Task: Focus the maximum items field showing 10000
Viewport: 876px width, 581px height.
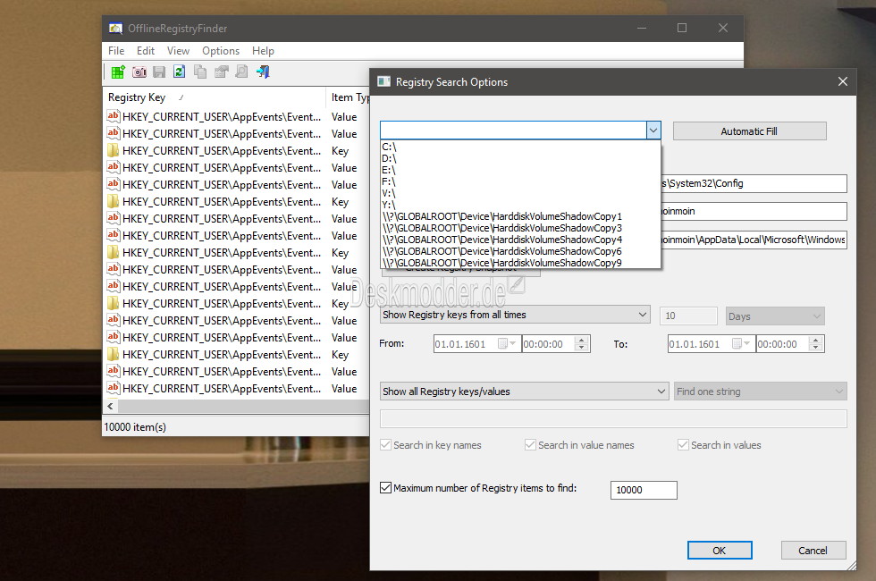Action: click(x=644, y=490)
